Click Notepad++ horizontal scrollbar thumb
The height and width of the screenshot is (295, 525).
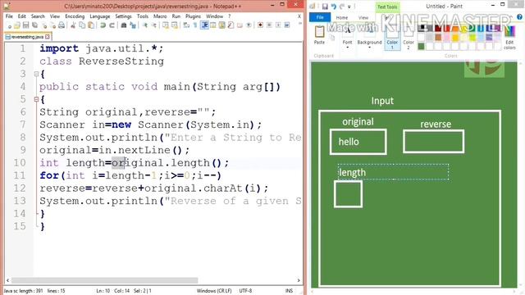104,280
